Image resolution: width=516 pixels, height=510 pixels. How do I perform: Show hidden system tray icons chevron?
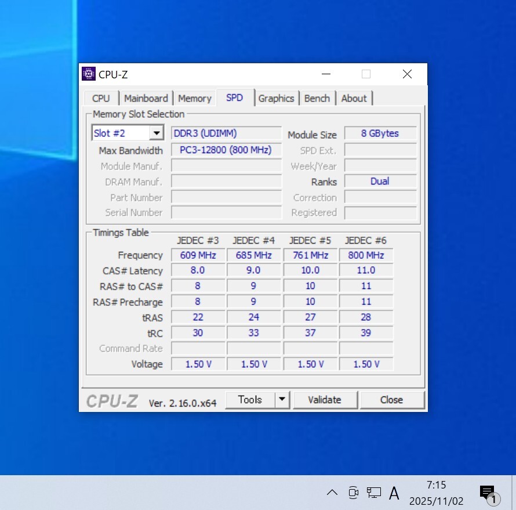[332, 493]
